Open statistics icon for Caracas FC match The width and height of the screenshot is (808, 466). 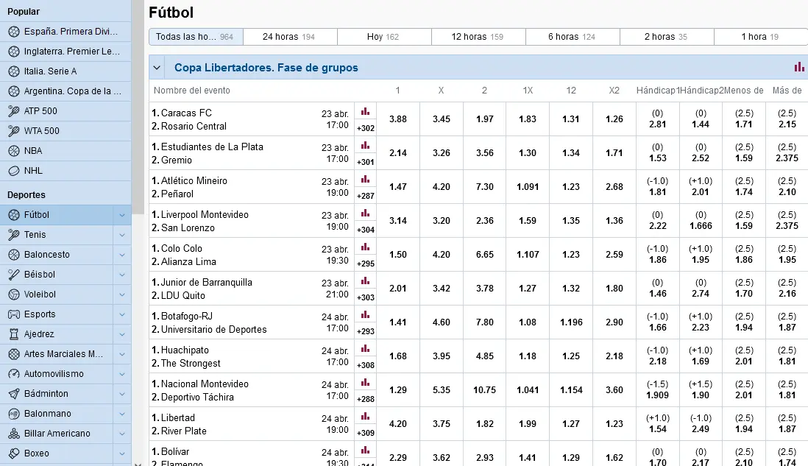(x=365, y=111)
